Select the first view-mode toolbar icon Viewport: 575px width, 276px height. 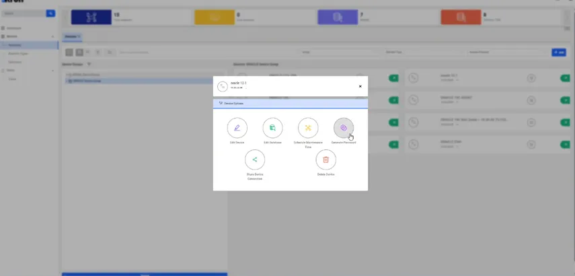click(69, 53)
